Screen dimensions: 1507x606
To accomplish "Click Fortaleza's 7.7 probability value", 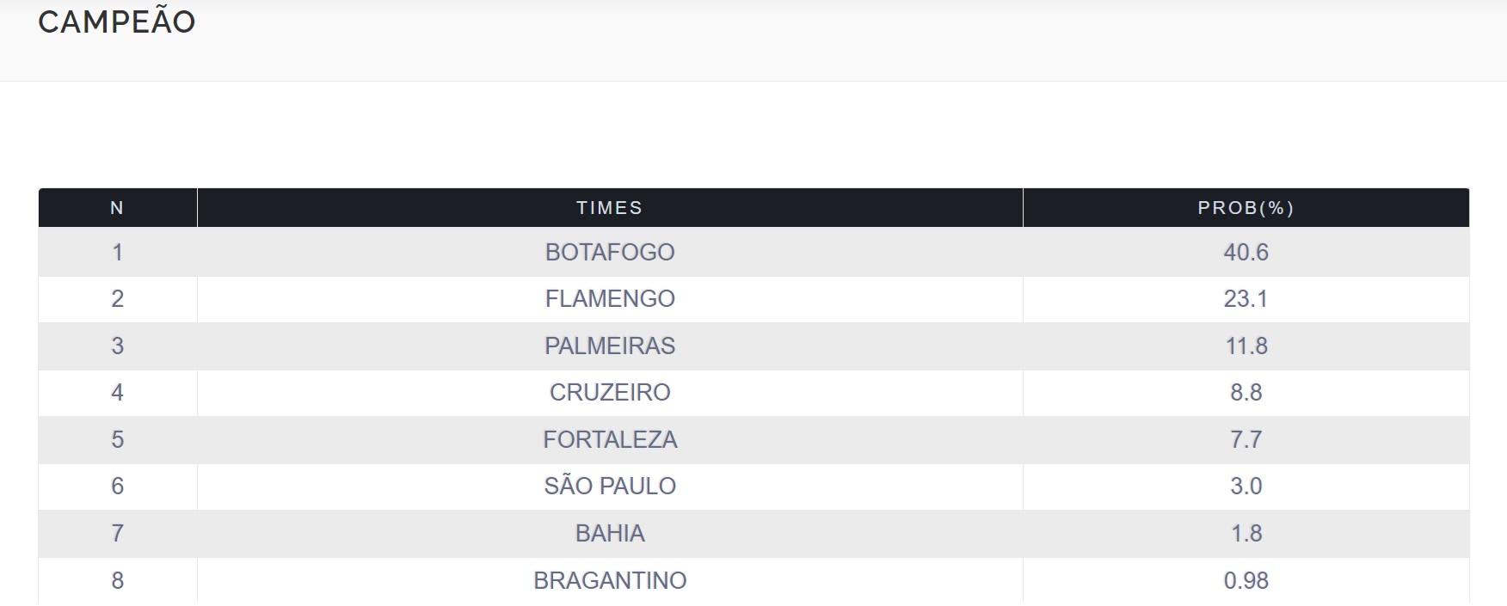I will coord(1246,439).
